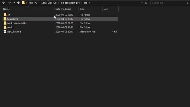
Task: Click date 2020-05-09 17:27
Action: [64, 27]
